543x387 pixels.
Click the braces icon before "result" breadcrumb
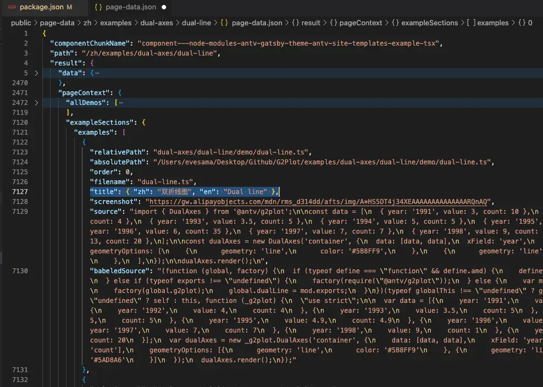click(295, 23)
